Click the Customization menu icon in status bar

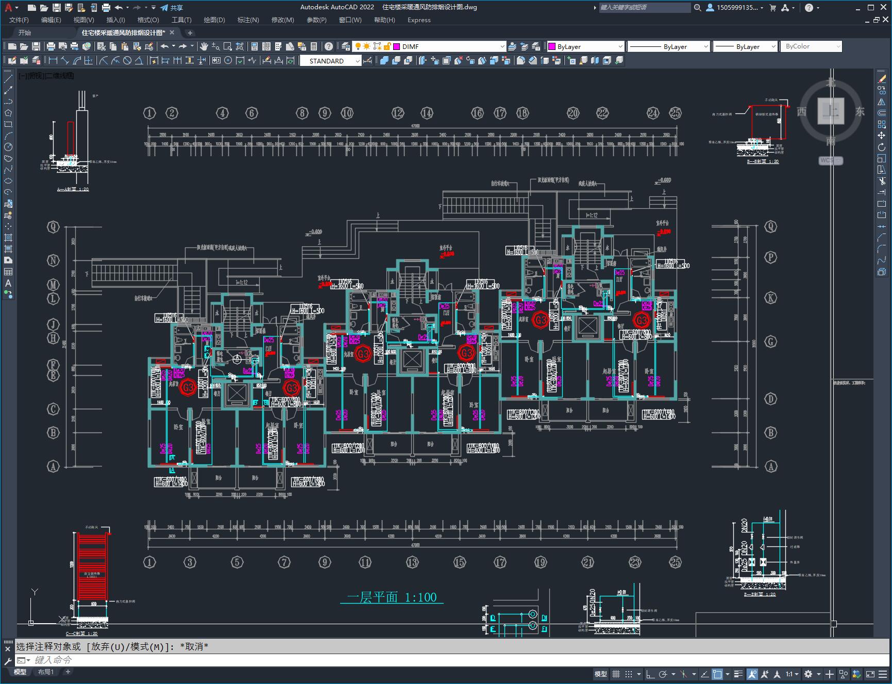[883, 674]
